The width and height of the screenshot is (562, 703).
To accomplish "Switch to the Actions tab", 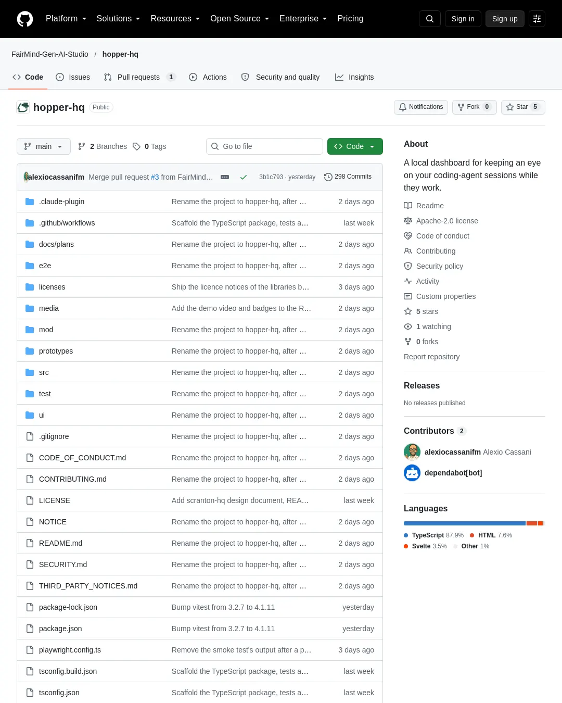I will (208, 77).
